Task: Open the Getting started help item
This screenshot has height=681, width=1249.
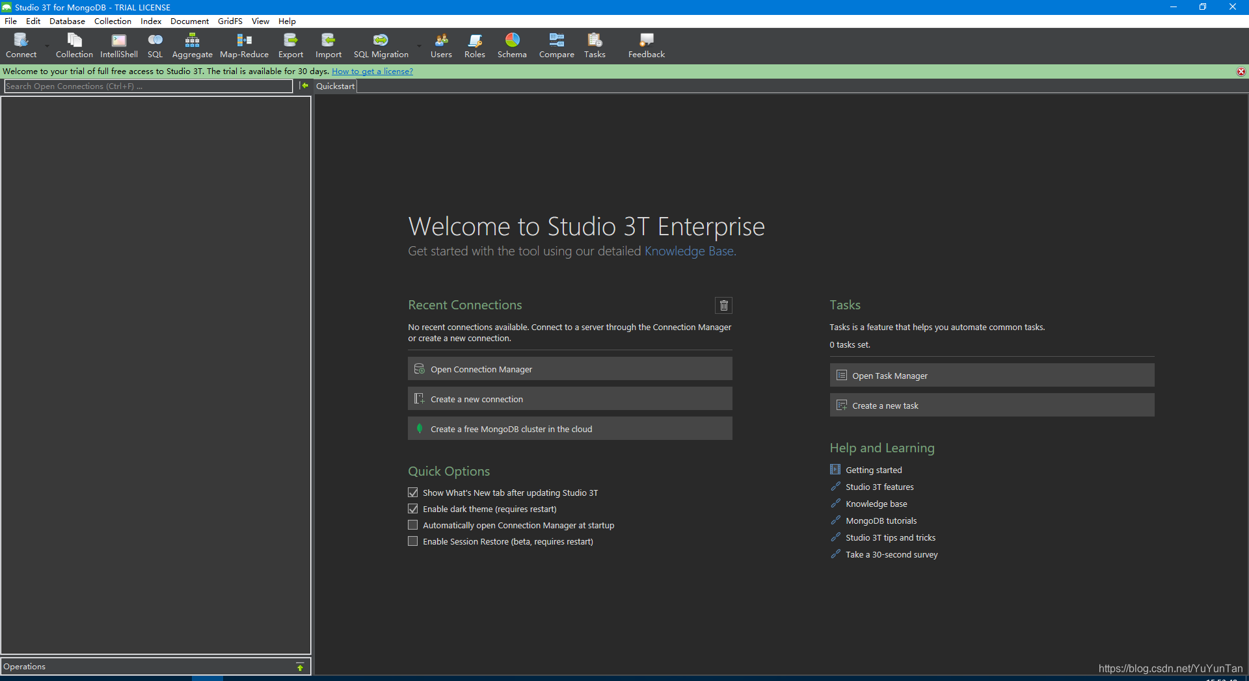Action: 874,470
